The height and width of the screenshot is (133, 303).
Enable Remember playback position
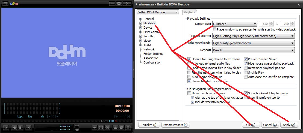(x=246, y=68)
